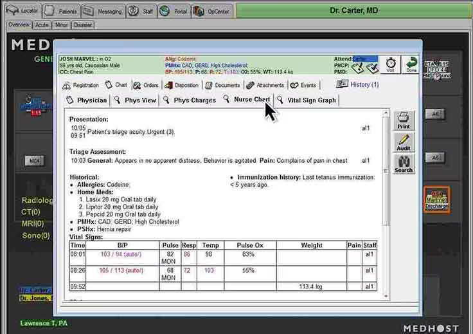The image size is (473, 334).
Task: Click the green Done arrow icon
Action: point(411,64)
